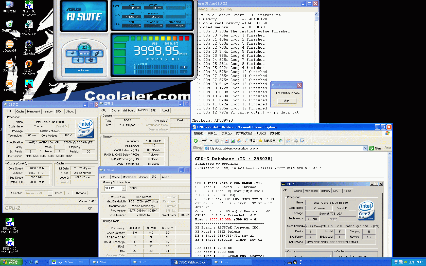
Task: Click the IE Print icon
Action: tap(296, 141)
